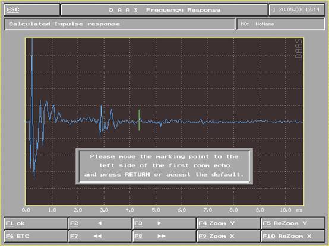Click the MO: NoName field
Viewport: 329px width, 246px height.
280,24
